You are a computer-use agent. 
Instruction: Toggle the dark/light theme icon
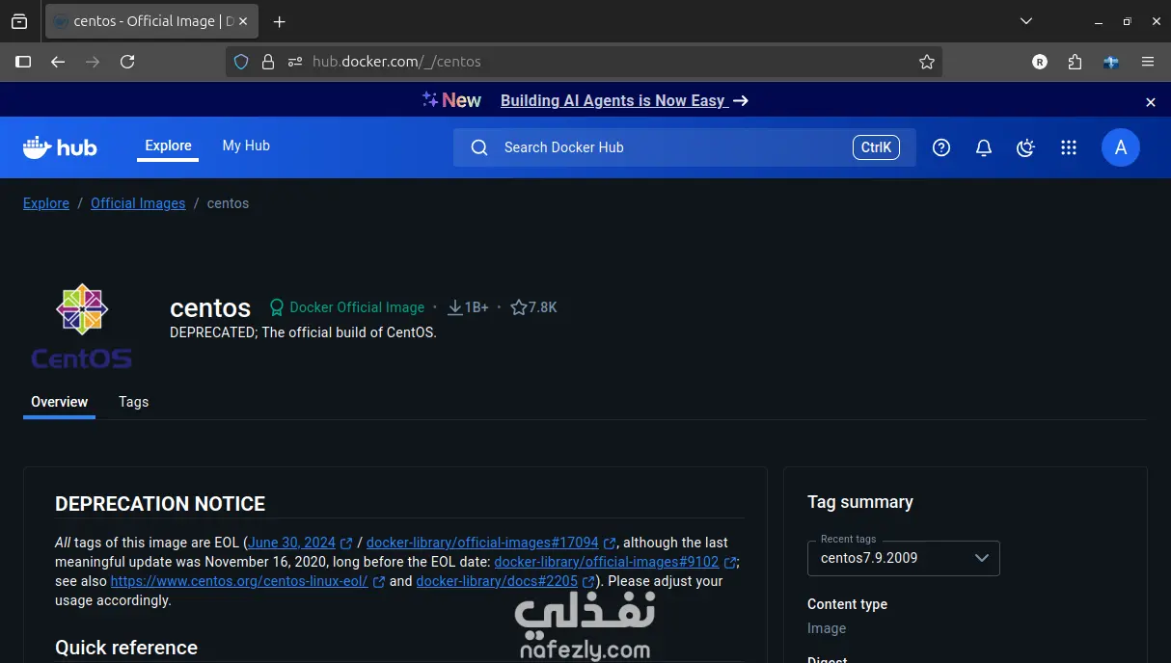click(1026, 147)
